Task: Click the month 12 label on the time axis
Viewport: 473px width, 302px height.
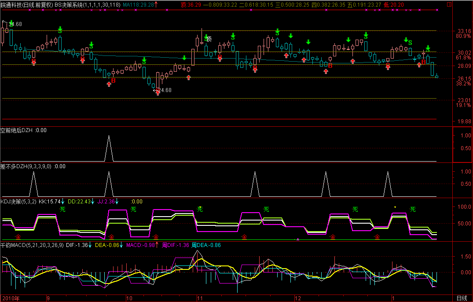Action: 298,298
